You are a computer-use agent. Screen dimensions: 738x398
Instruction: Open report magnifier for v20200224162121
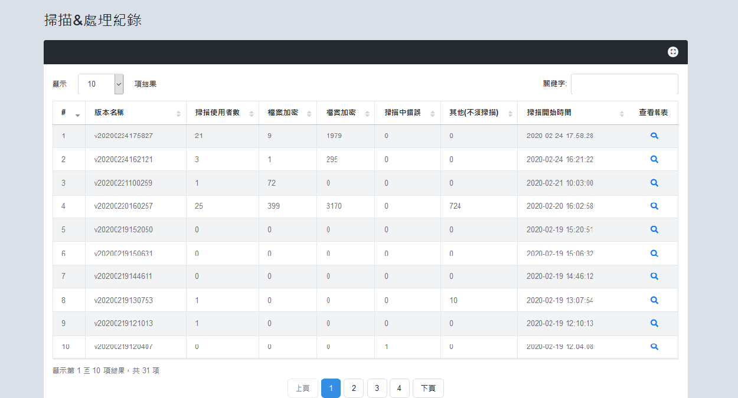pos(654,159)
